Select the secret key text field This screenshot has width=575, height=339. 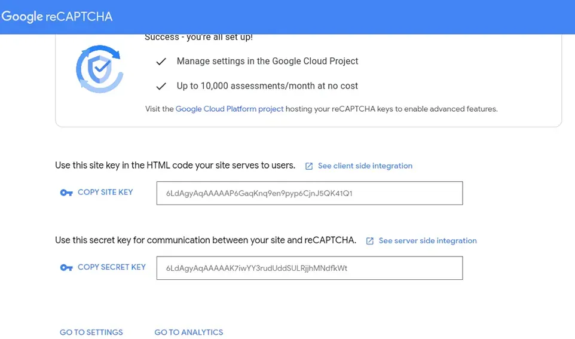coord(310,268)
